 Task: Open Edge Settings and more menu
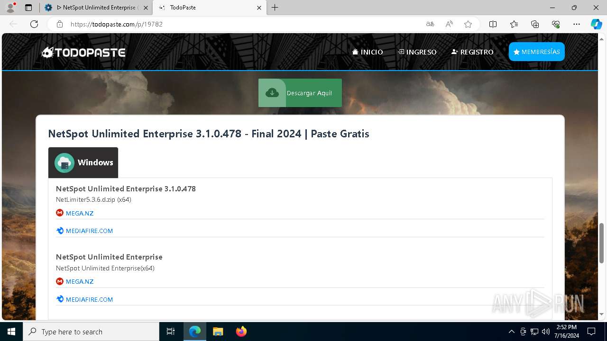click(577, 24)
